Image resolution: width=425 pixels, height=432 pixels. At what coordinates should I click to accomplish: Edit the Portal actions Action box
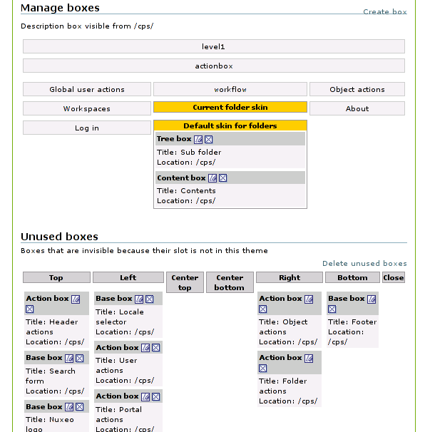(145, 397)
